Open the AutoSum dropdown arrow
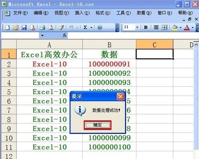 [91, 27]
